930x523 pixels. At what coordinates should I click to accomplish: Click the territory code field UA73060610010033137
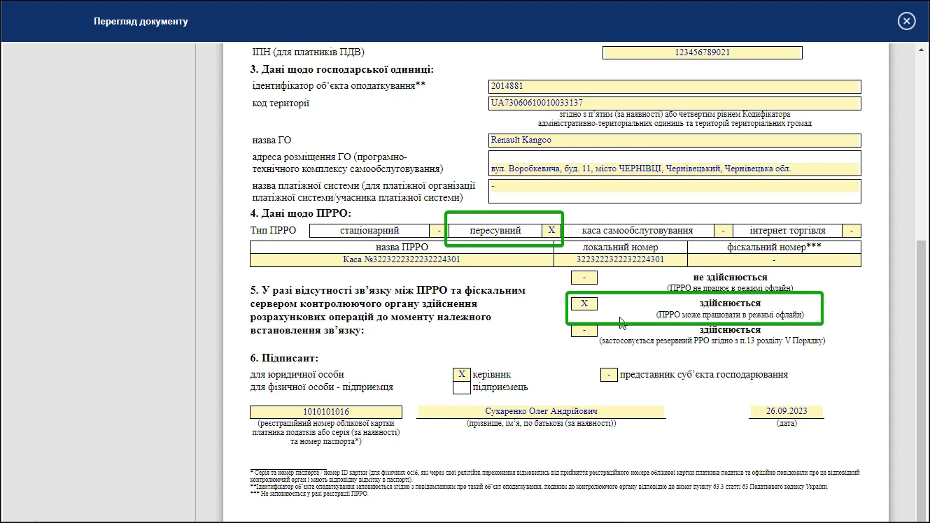[675, 103]
